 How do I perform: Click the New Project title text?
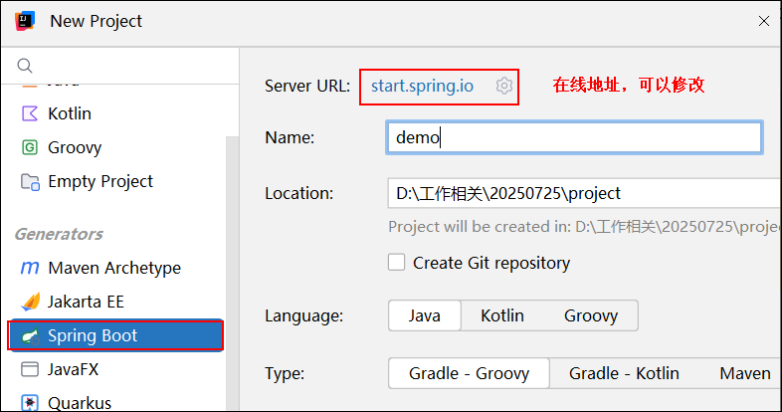[x=96, y=21]
